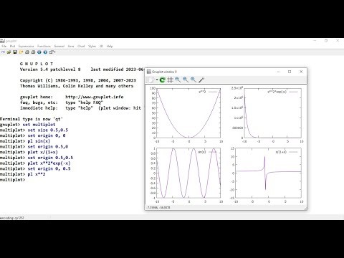Click the encoding status bar text of the main window
344x258 pixels.
[12, 218]
